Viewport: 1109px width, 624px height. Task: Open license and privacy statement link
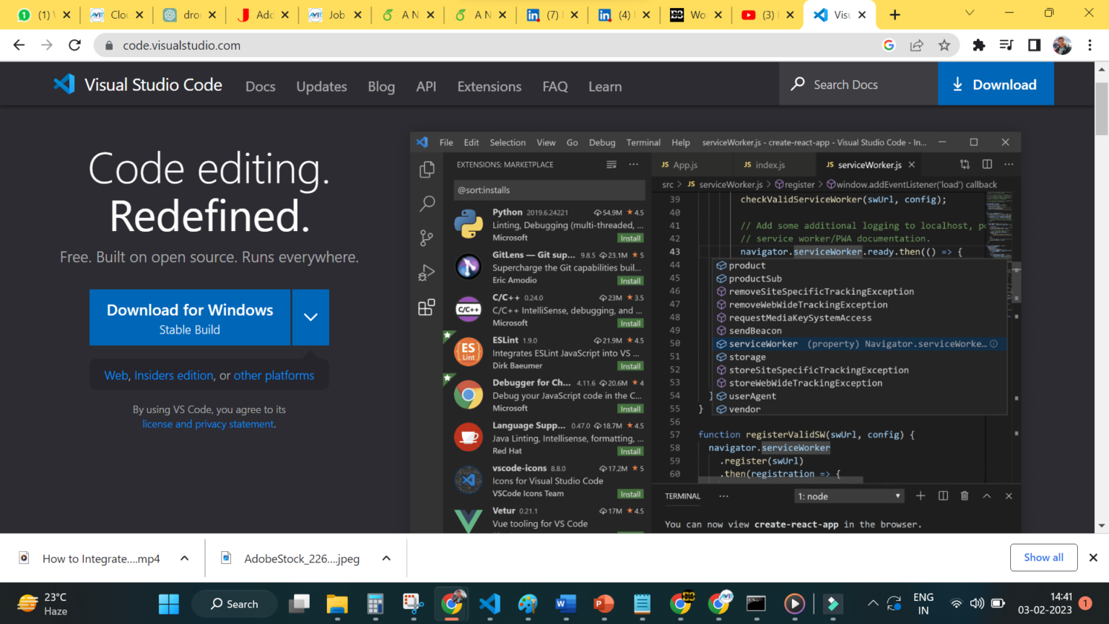[208, 424]
